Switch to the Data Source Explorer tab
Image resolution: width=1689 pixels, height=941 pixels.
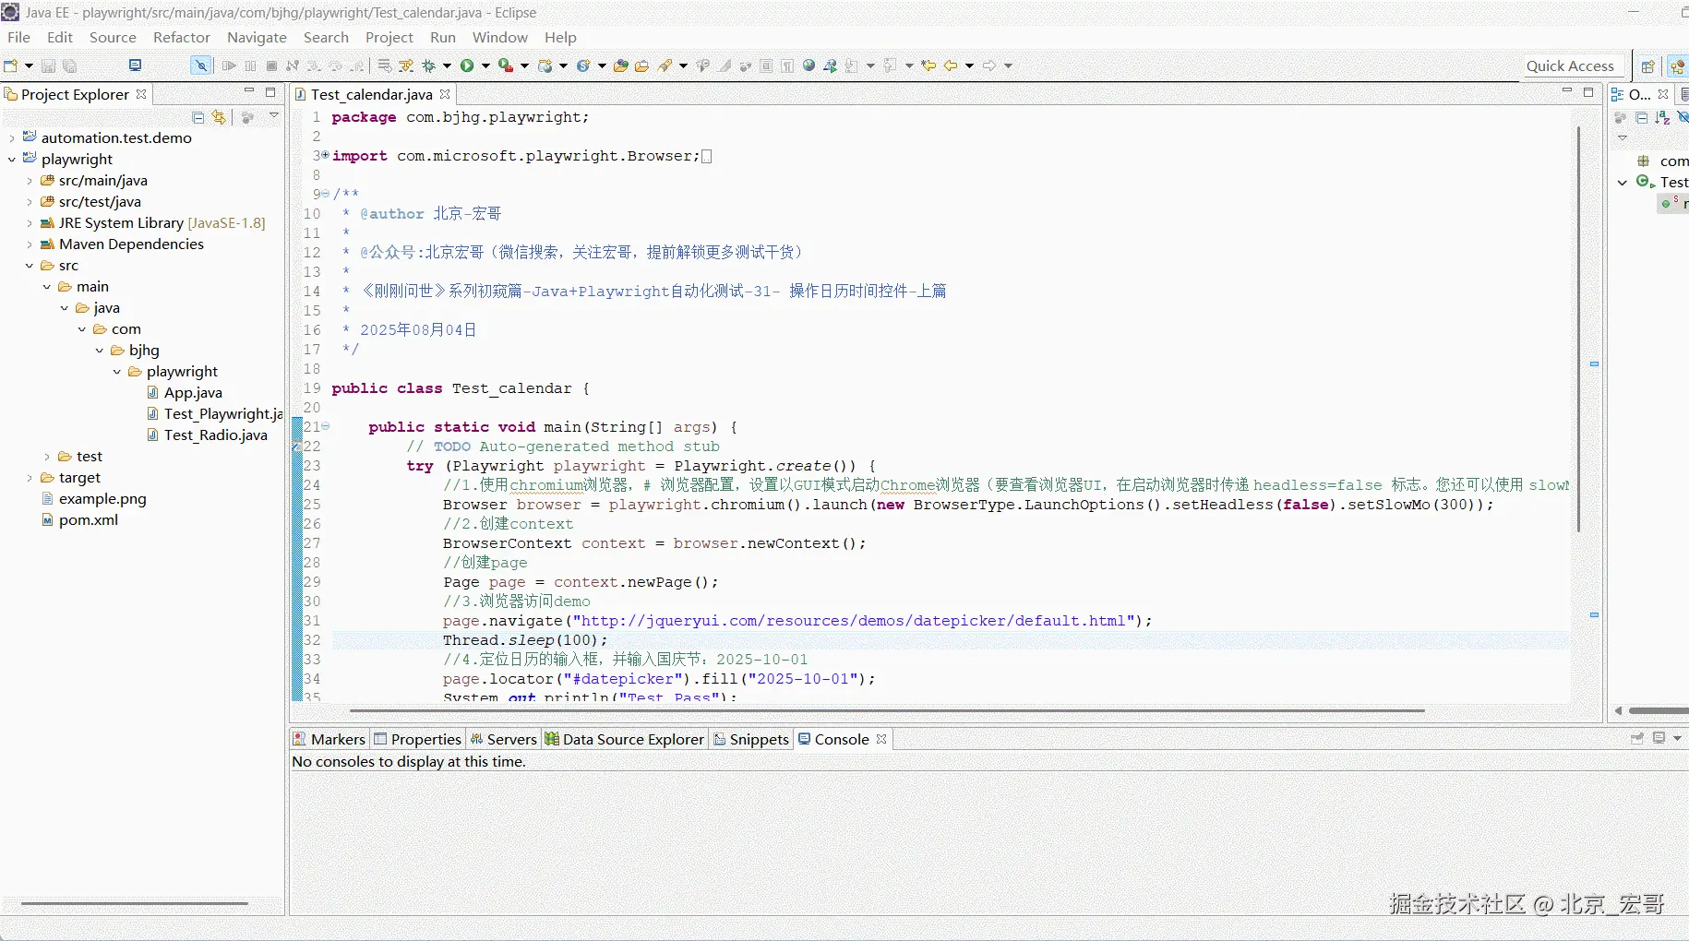pyautogui.click(x=625, y=739)
